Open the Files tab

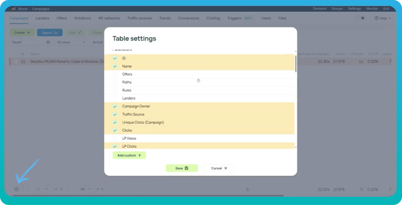(x=282, y=18)
